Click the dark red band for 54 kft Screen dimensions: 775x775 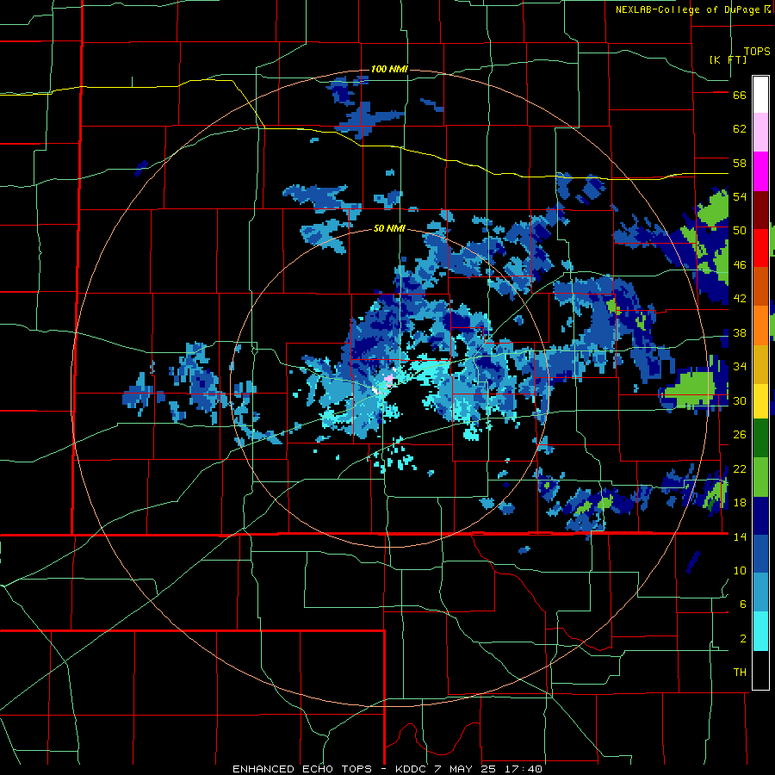coord(760,209)
